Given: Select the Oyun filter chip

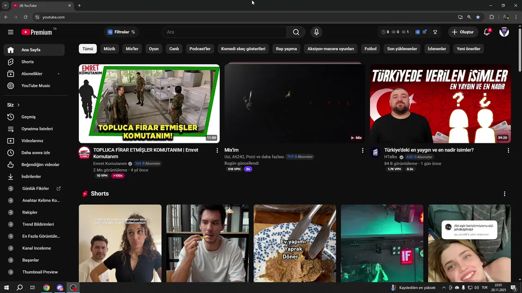Looking at the screenshot, I should tap(154, 49).
